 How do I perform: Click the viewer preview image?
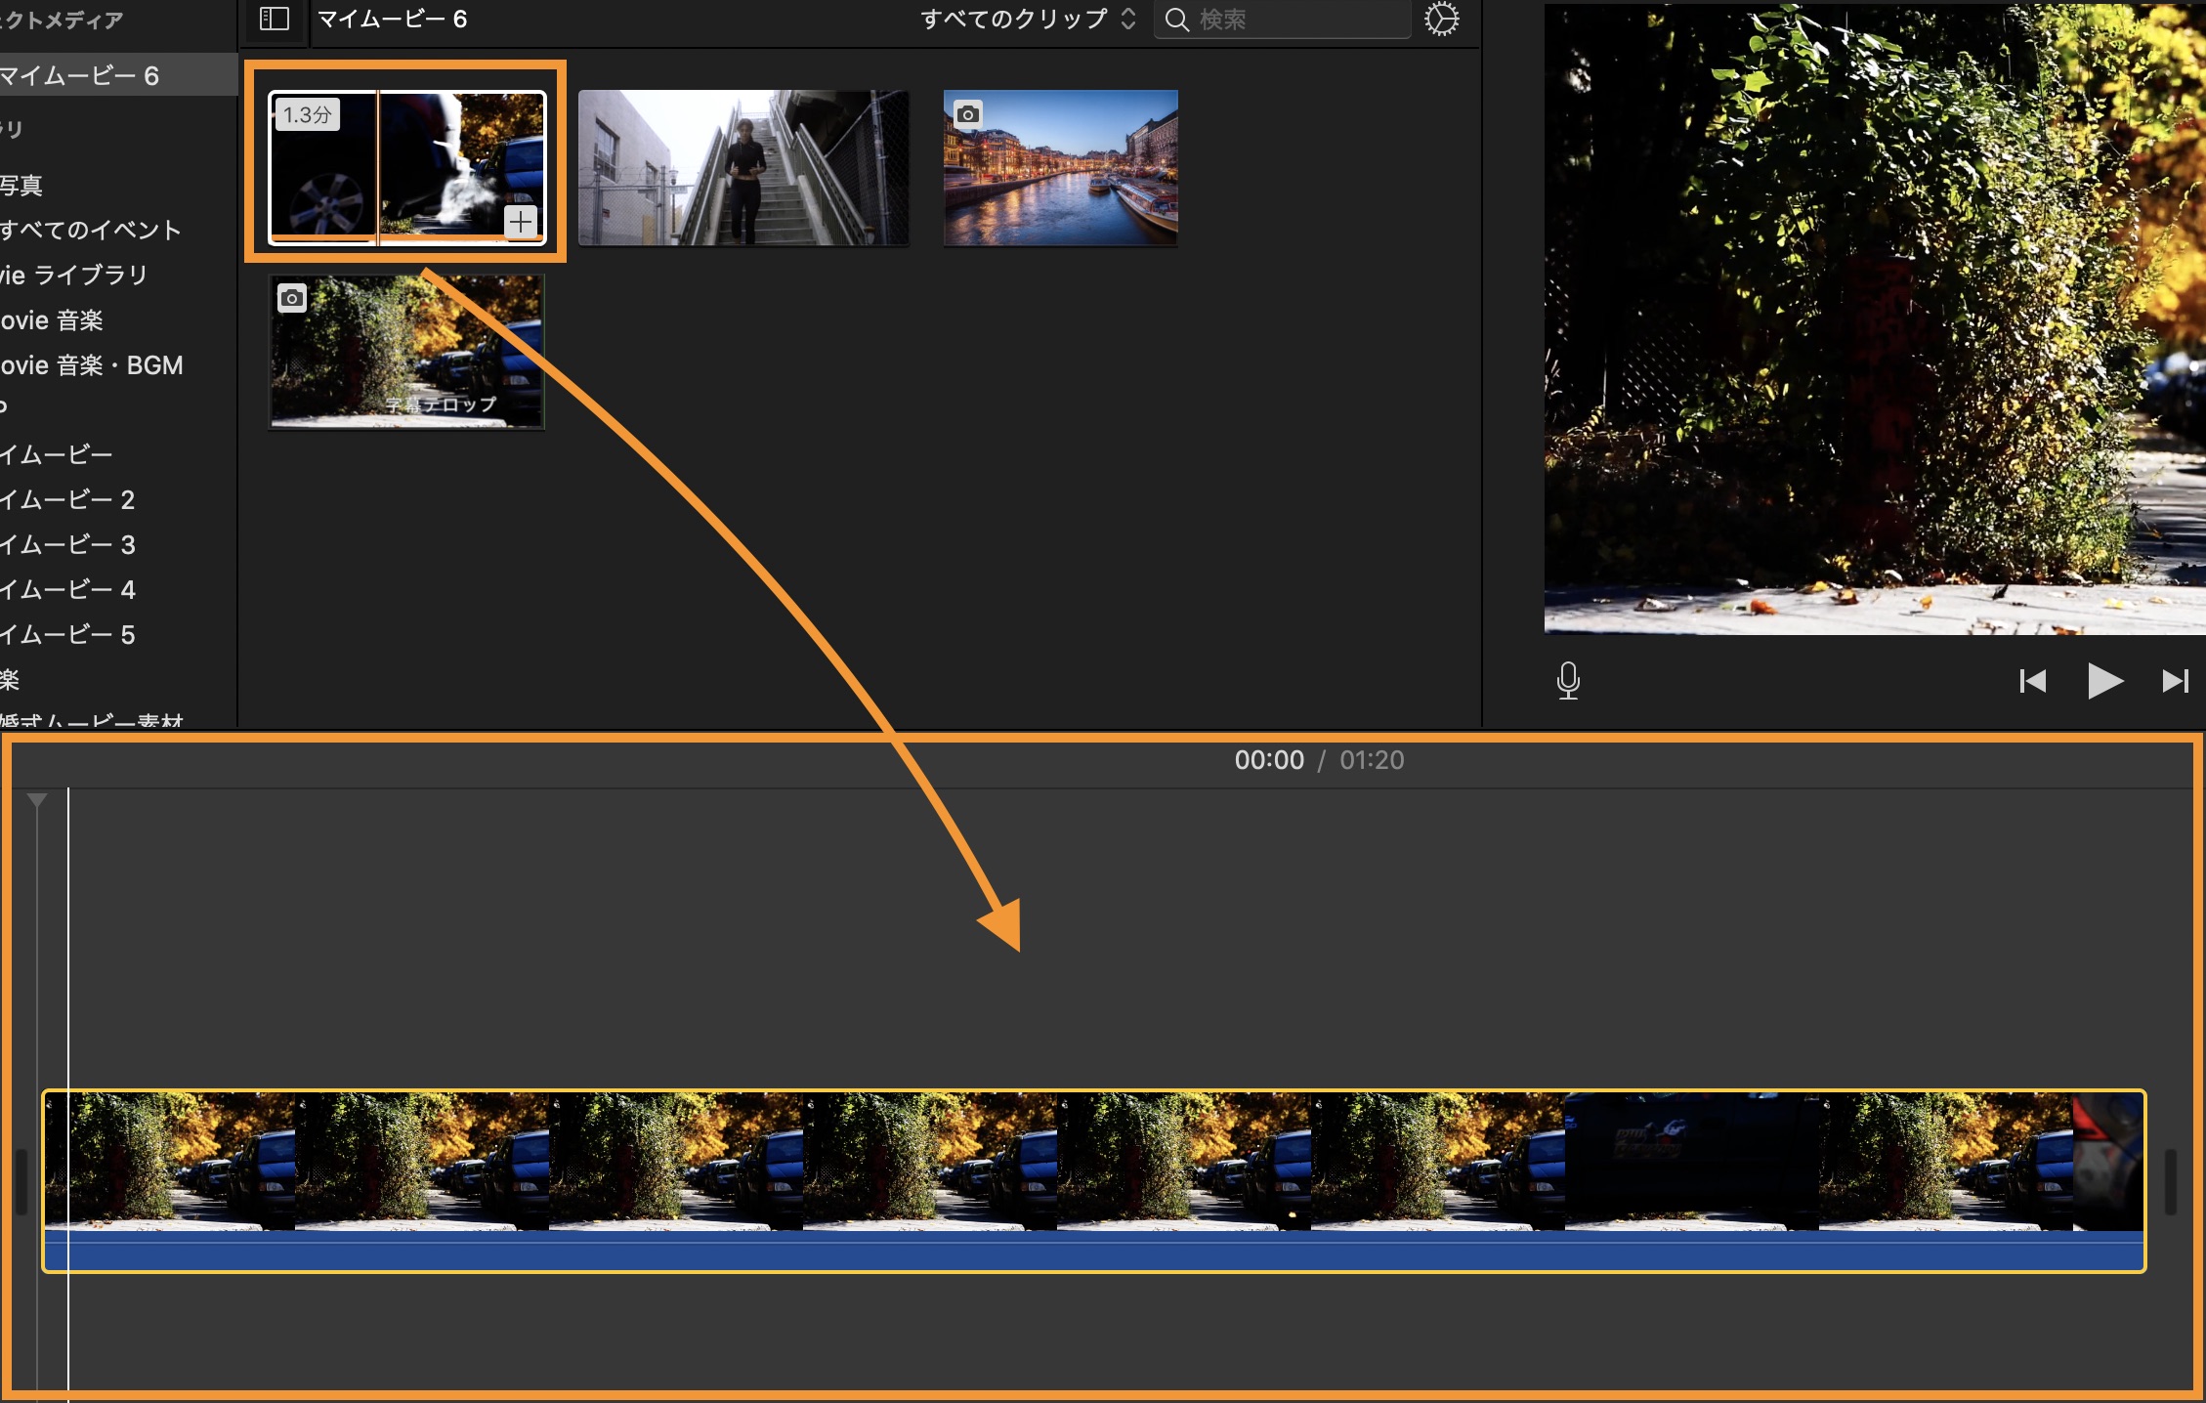tap(1875, 319)
